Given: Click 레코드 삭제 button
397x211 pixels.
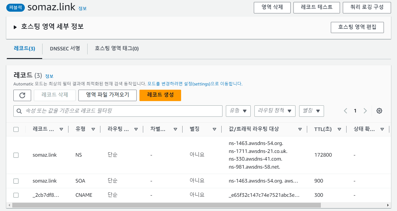Looking at the screenshot, I should coord(55,95).
